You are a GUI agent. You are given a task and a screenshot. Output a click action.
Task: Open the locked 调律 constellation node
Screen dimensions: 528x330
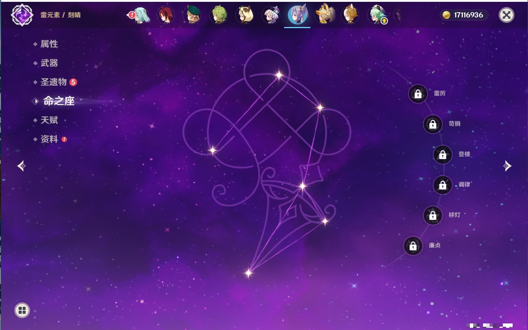pyautogui.click(x=443, y=185)
